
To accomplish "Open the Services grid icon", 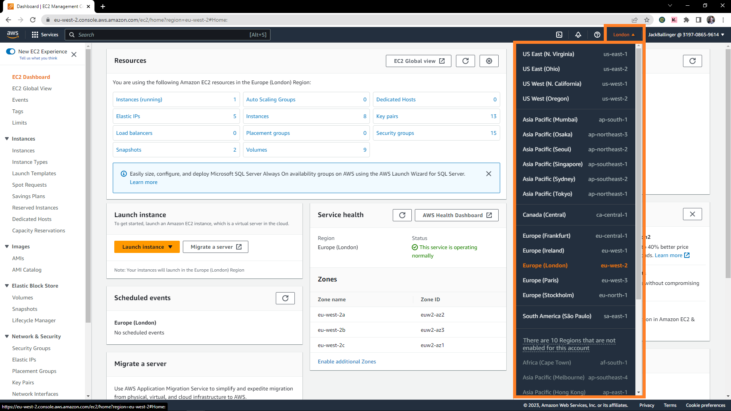I will [x=35, y=34].
